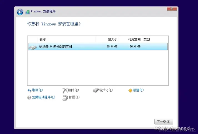Click the drive icon for 驱动器 0
This screenshot has height=134, width=198.
click(32, 47)
